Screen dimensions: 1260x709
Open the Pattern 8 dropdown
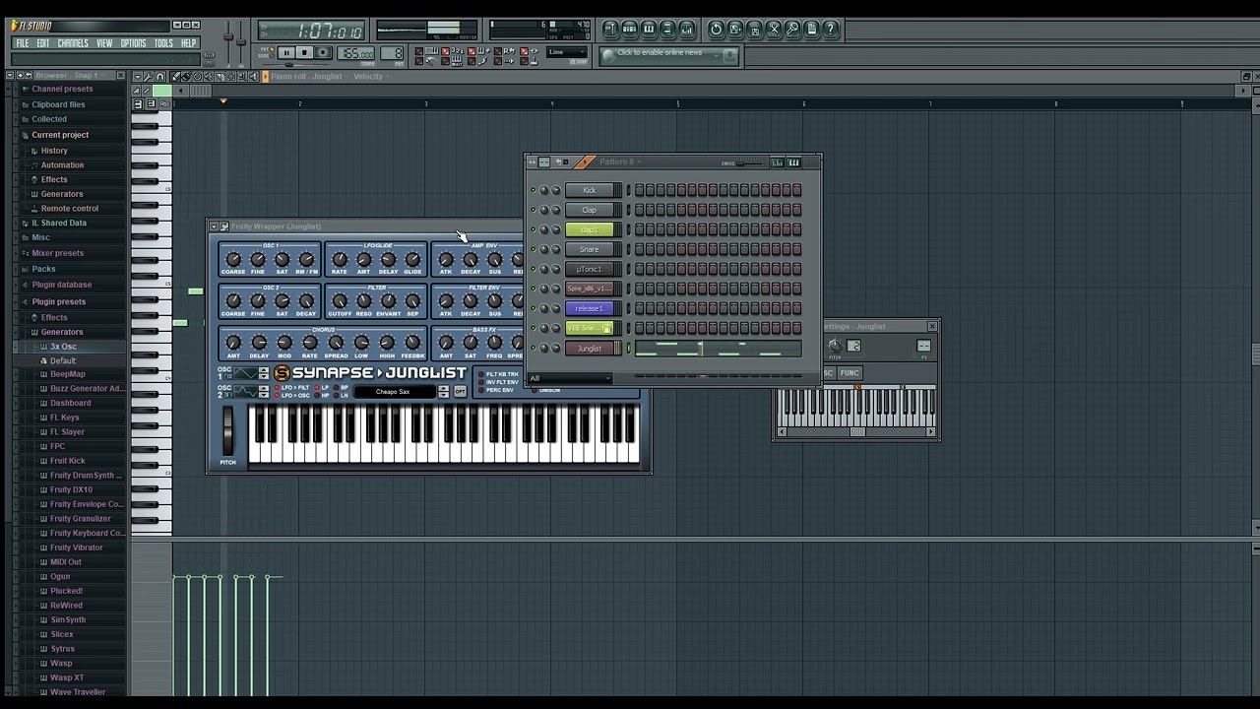[620, 161]
